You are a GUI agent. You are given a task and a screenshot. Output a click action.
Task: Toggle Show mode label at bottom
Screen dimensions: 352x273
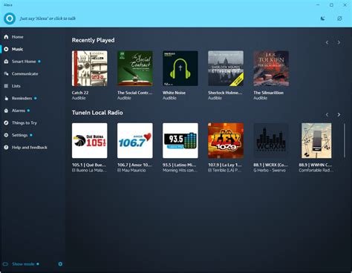pyautogui.click(x=23, y=264)
